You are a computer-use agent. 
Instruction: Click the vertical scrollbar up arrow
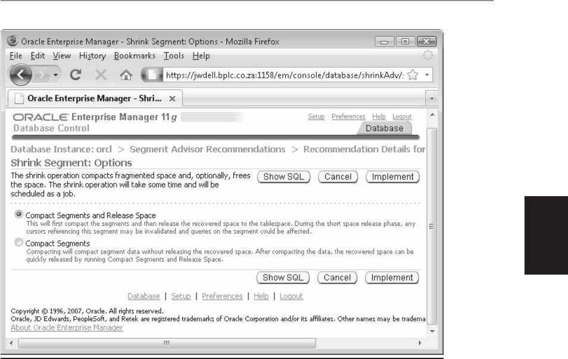432,115
